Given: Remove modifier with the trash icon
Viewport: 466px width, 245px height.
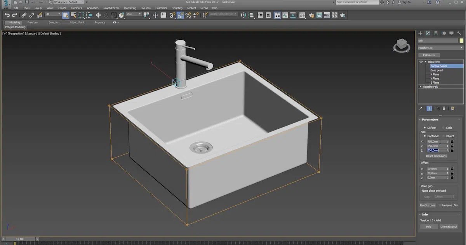Looking at the screenshot, I should (444, 108).
